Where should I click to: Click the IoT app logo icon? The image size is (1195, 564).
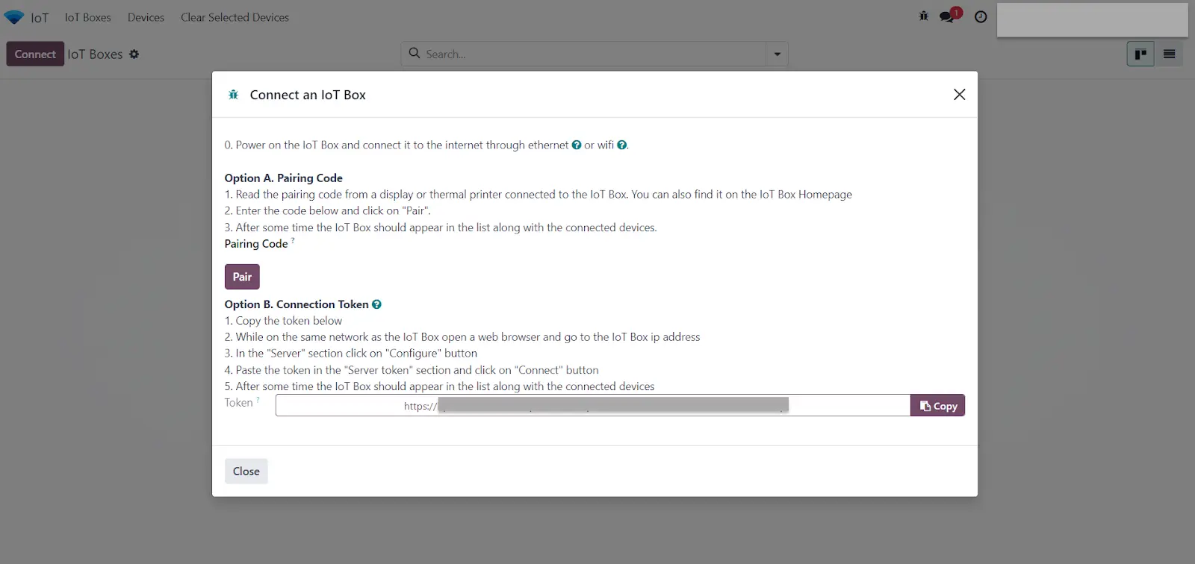tap(14, 17)
